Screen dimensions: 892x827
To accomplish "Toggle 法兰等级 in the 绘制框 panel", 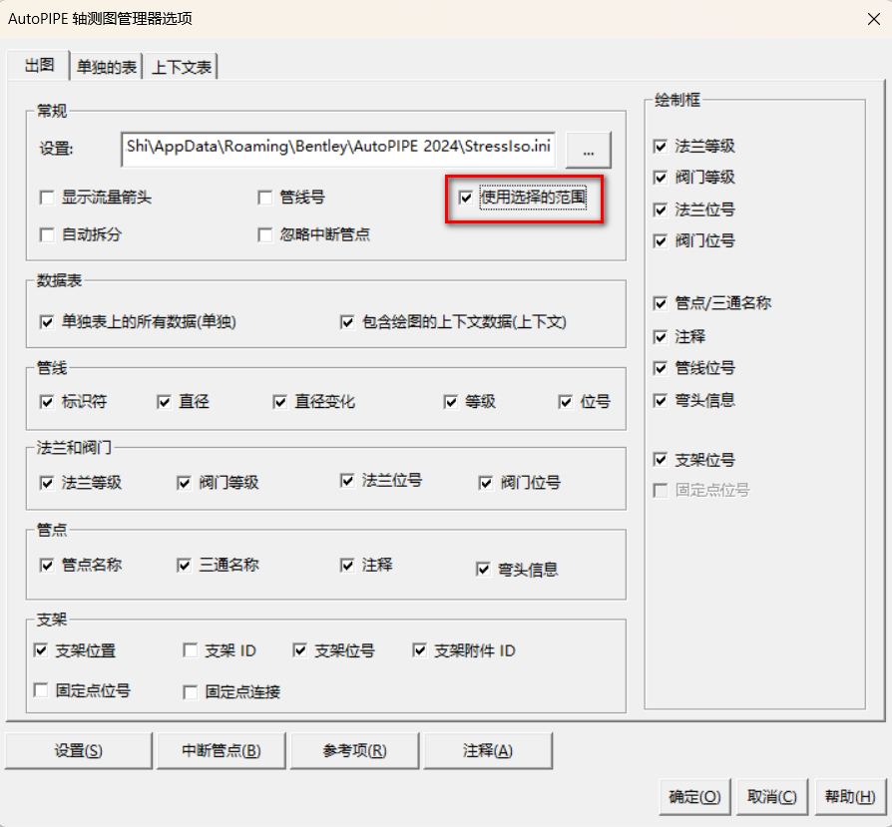I will pyautogui.click(x=660, y=147).
